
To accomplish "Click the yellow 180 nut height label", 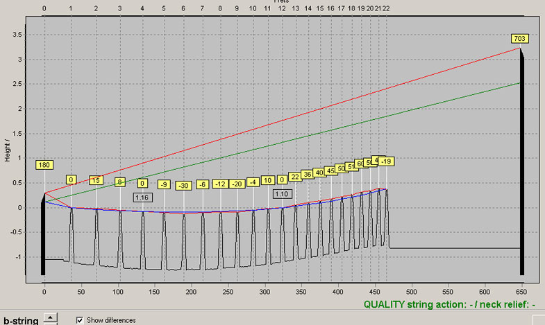I will pyautogui.click(x=44, y=165).
